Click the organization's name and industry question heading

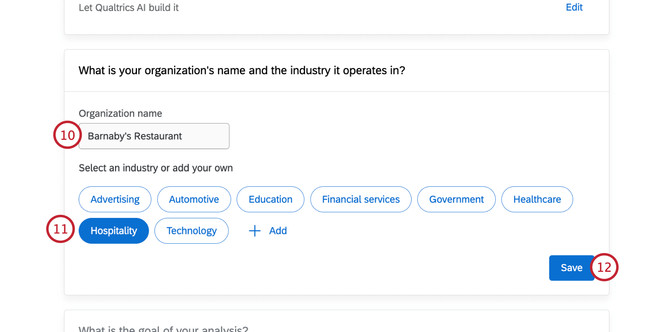point(242,71)
